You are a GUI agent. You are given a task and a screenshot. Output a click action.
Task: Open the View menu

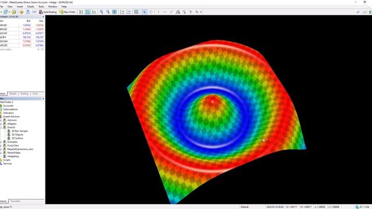coord(10,6)
